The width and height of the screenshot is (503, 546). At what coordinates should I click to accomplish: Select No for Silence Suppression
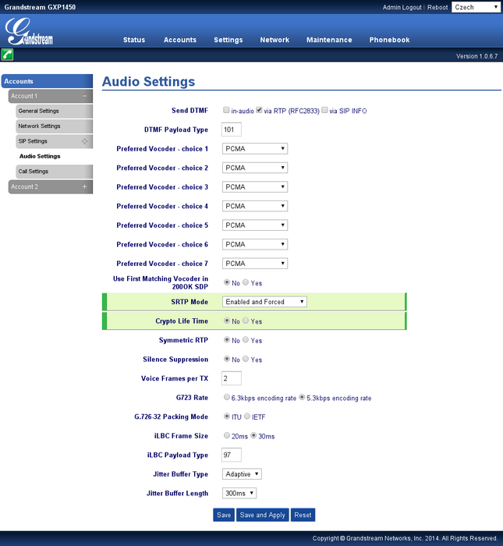[x=227, y=359]
